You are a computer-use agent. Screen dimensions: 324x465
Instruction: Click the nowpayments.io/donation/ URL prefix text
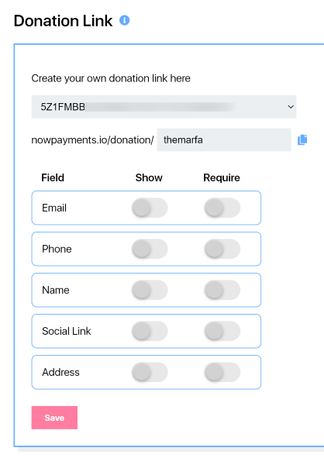point(92,140)
